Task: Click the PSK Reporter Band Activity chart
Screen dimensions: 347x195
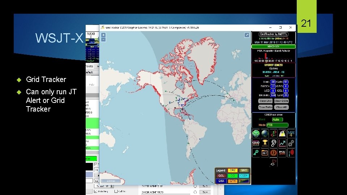Action: coord(274,56)
